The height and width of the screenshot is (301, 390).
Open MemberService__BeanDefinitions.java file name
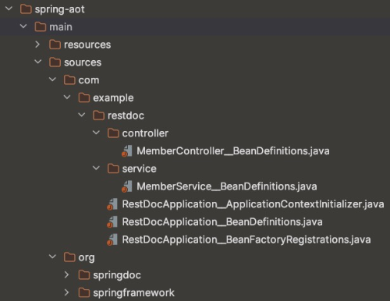click(x=227, y=186)
